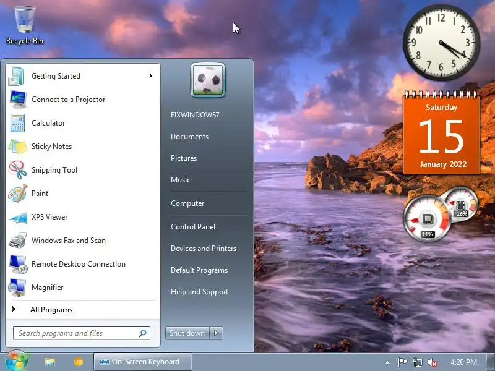Click the CPU meter gadget showing 11%
This screenshot has height=371, width=495.
point(427,219)
